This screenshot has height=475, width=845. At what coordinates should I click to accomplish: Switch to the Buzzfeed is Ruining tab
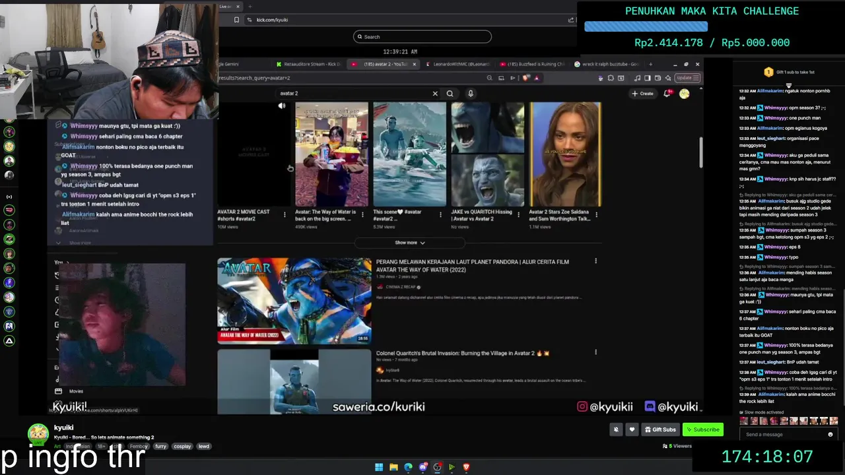(x=532, y=64)
